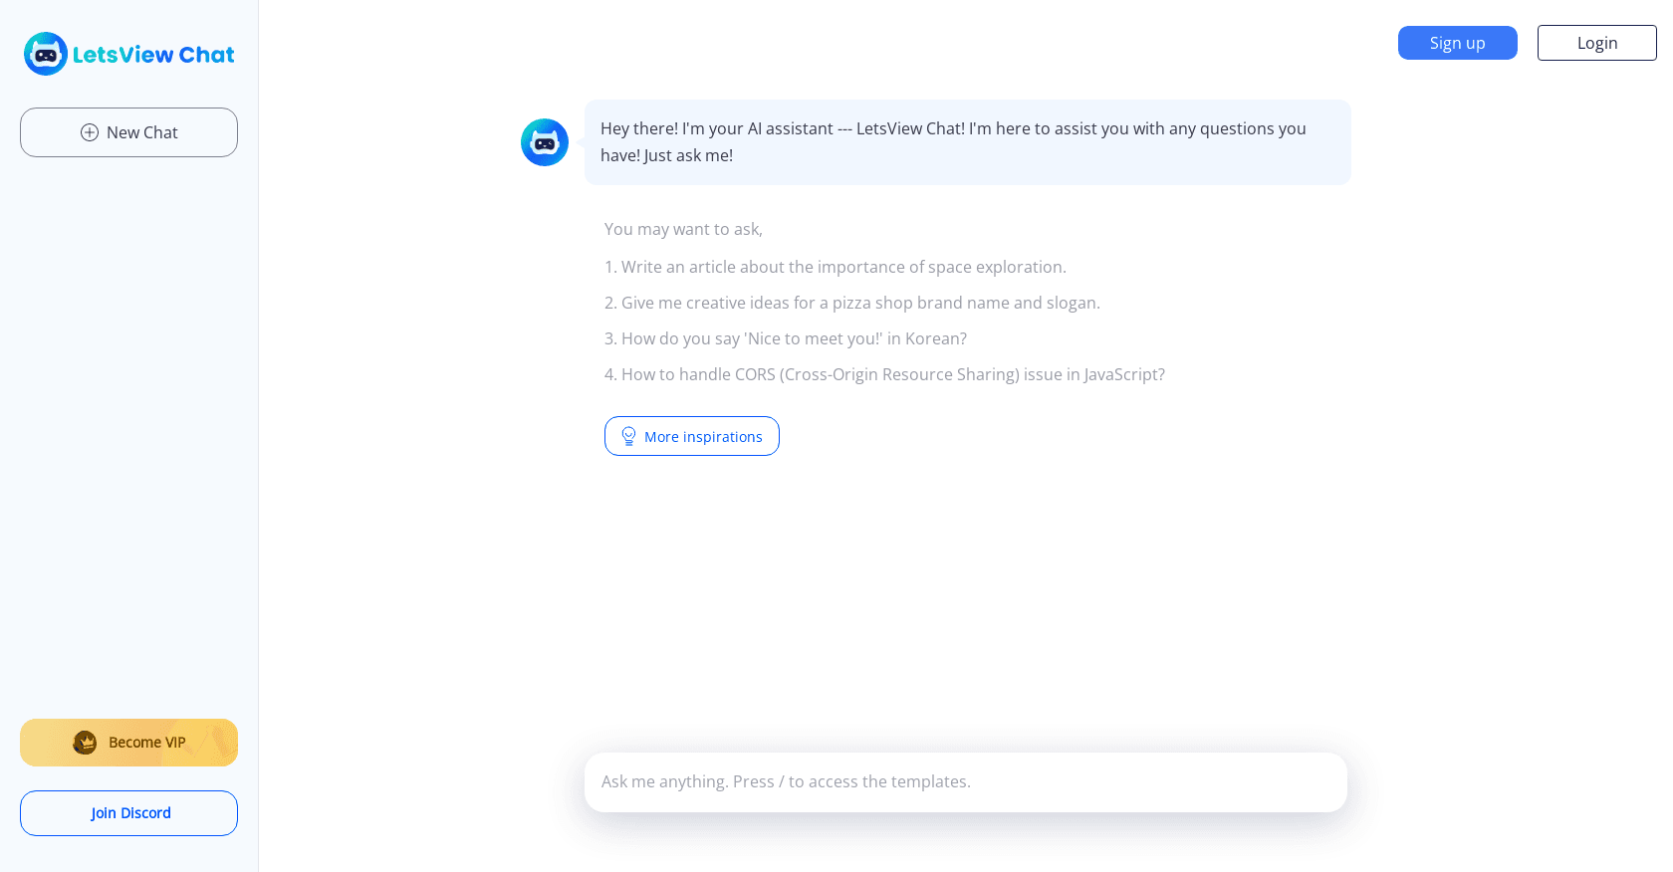Open the More inspirations suggestions

pyautogui.click(x=691, y=436)
